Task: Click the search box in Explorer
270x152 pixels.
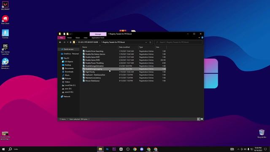Action: click(x=178, y=42)
